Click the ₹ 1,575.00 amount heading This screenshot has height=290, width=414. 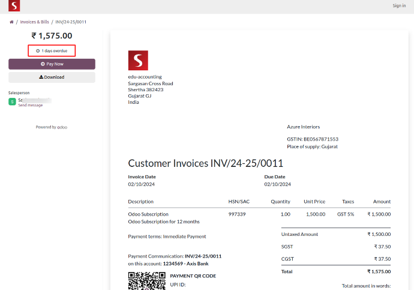[52, 35]
